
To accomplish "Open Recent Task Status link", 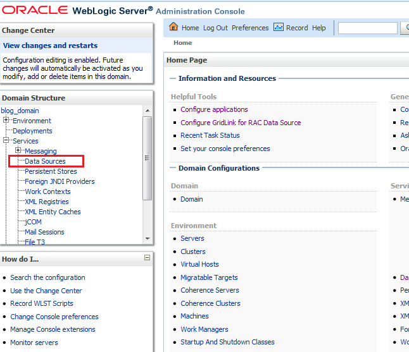I will [x=210, y=135].
